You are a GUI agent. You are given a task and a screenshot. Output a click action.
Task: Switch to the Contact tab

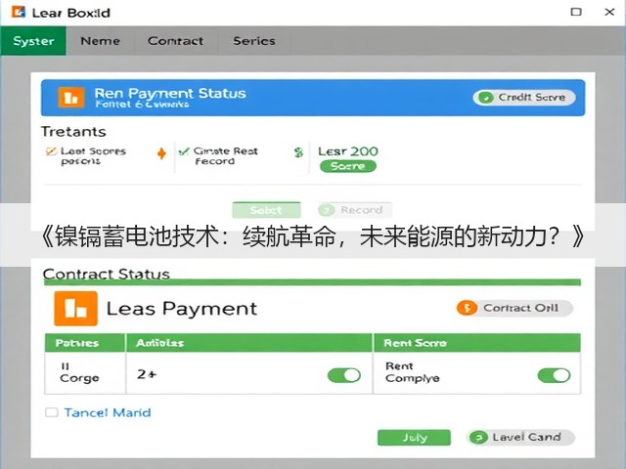(x=176, y=41)
